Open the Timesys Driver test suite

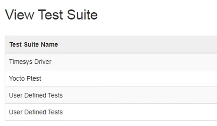(x=30, y=62)
